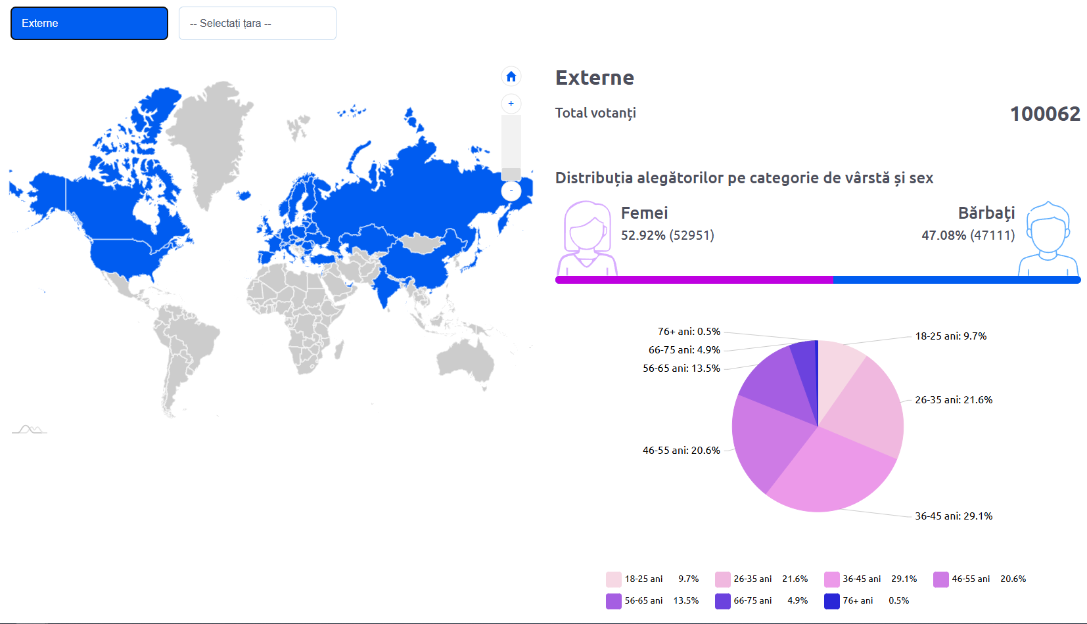Open the Selectați țara country dropdown
Viewport: 1087px width, 624px height.
point(258,23)
